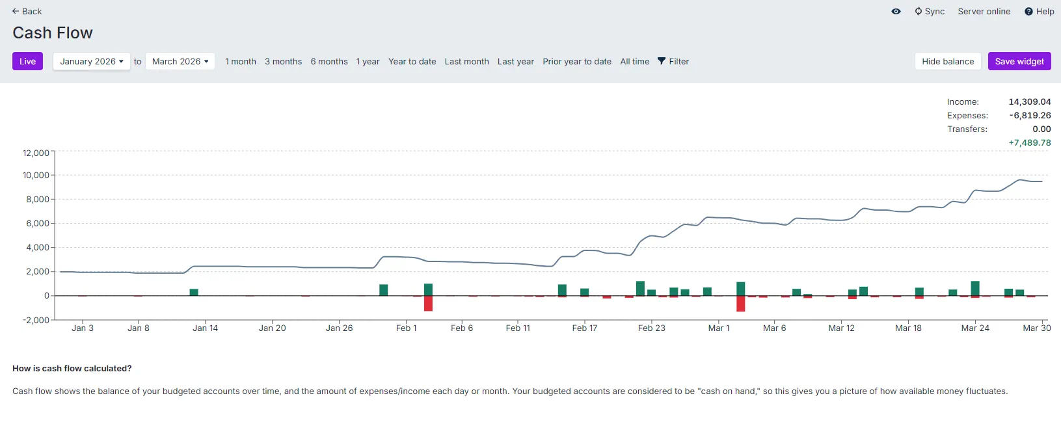Choose the 6 months range
Image resolution: width=1061 pixels, height=424 pixels.
[329, 61]
